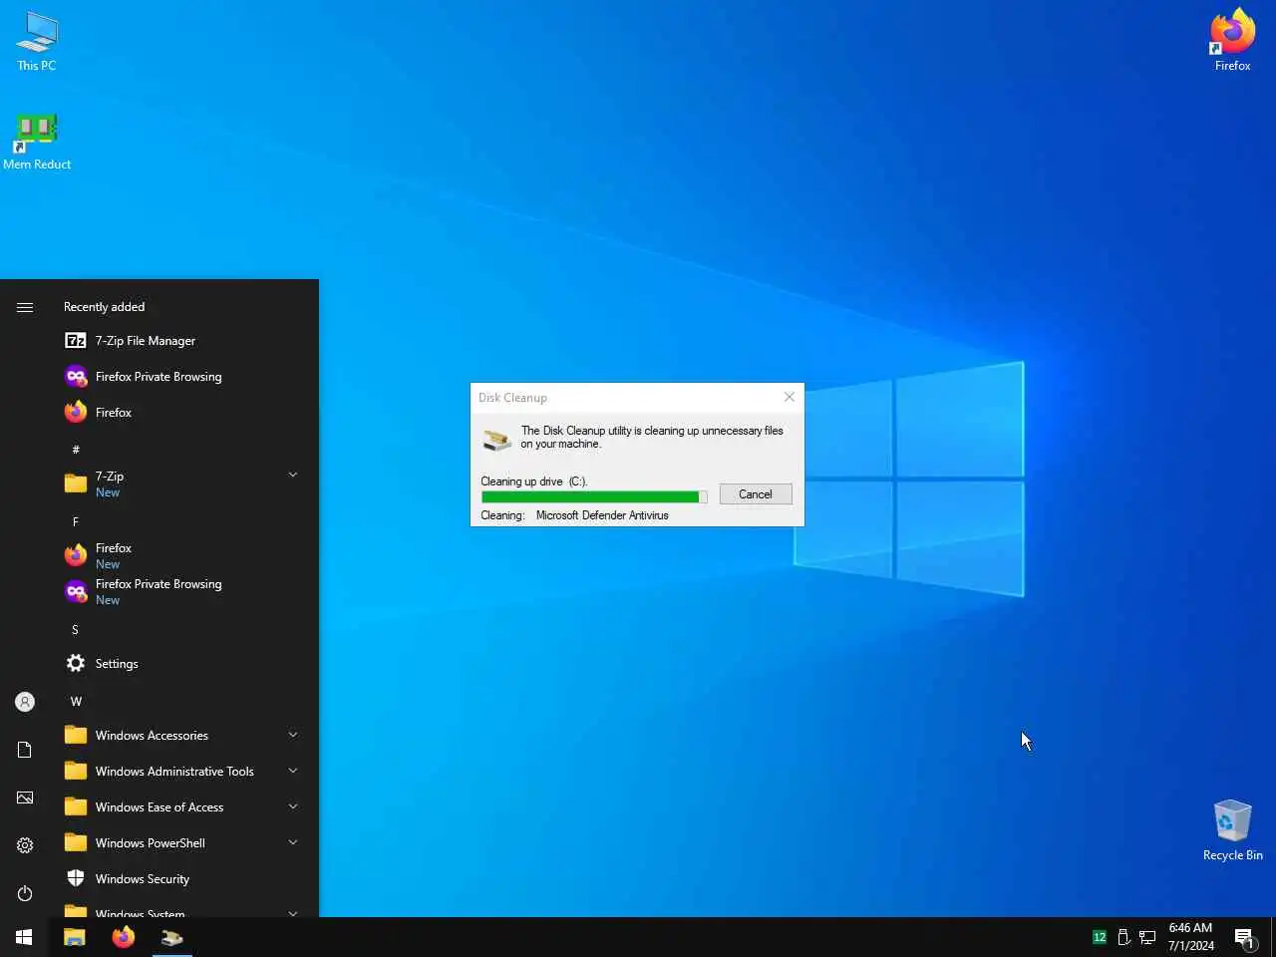Open File Explorer from the taskbar
Screen dimensions: 1276x957
coord(75,937)
